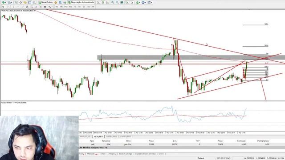Select the sell order row
The width and height of the screenshot is (285, 160).
[182, 144]
